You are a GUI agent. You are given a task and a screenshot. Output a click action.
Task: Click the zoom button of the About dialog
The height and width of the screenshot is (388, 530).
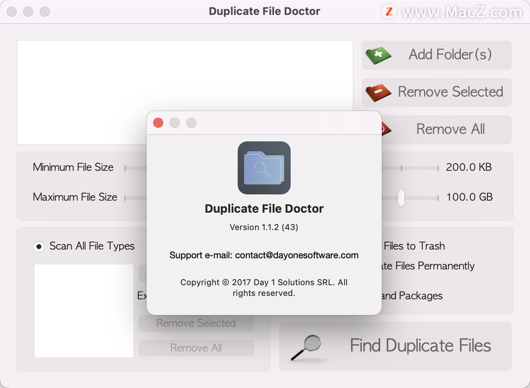191,123
